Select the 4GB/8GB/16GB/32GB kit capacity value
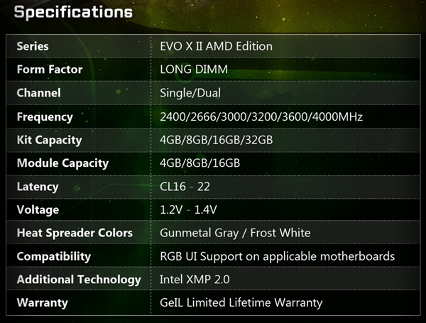 (217, 140)
